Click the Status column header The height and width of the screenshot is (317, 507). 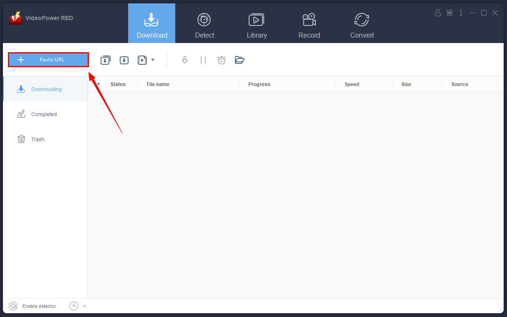pyautogui.click(x=118, y=84)
